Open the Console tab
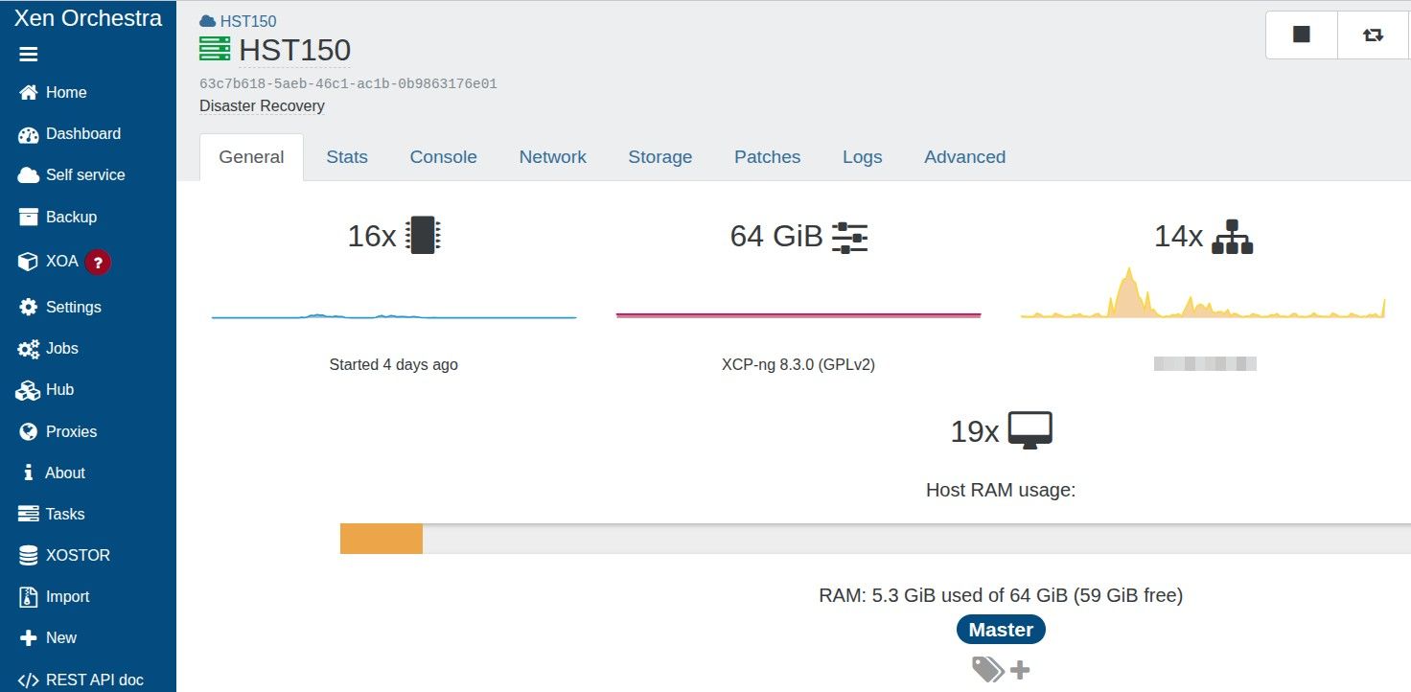The width and height of the screenshot is (1411, 692). tap(443, 157)
